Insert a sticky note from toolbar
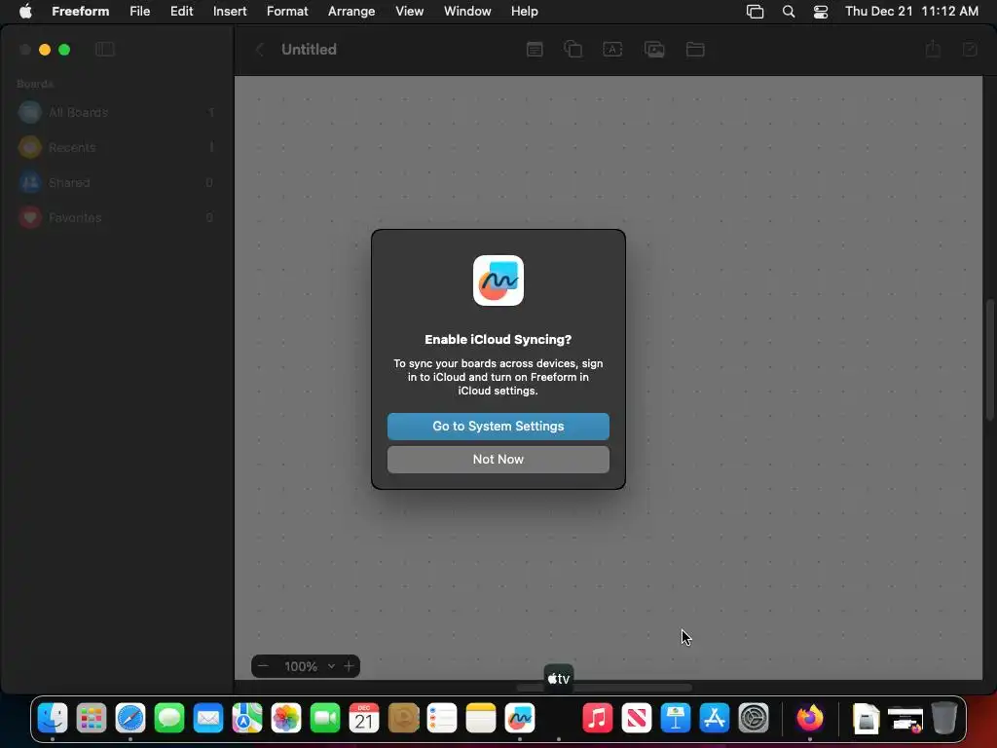 (535, 50)
